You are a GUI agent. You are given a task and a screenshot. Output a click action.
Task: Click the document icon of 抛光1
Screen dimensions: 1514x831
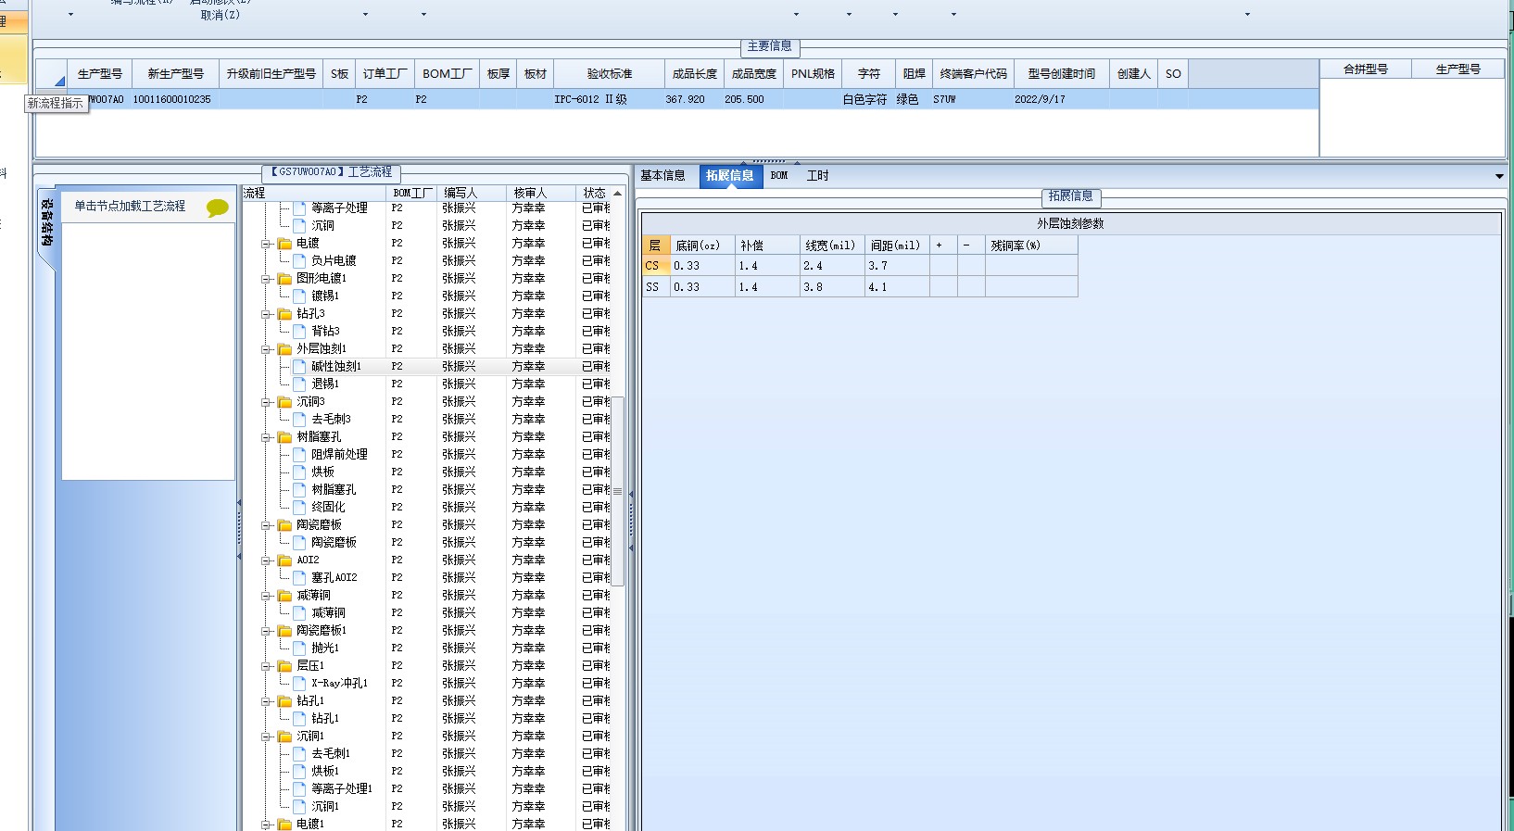299,648
